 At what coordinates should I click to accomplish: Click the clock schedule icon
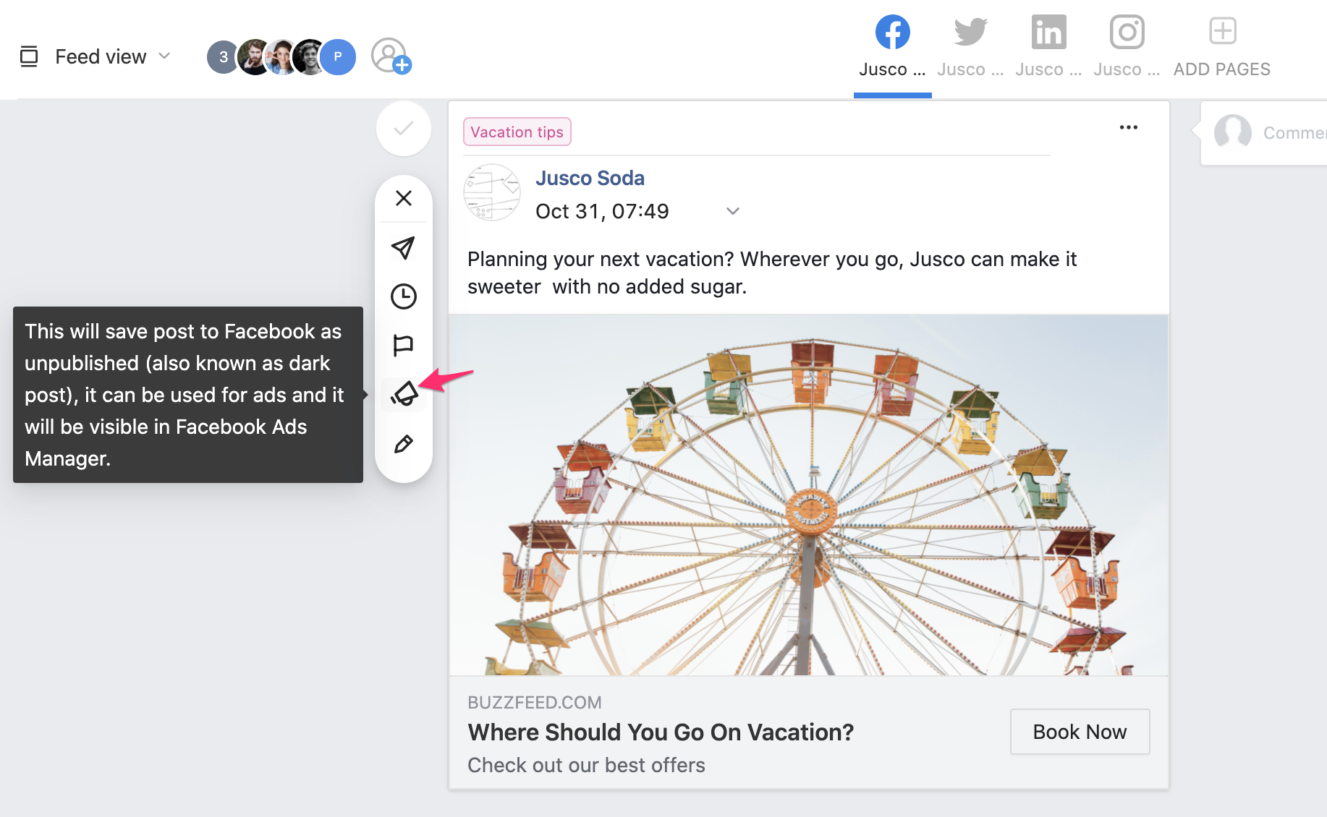404,296
